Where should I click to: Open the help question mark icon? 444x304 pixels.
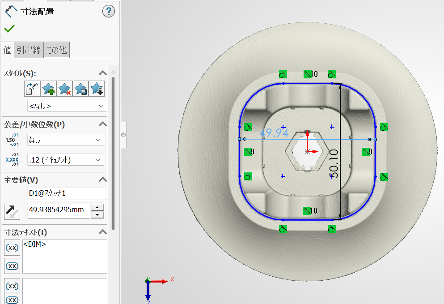(109, 12)
